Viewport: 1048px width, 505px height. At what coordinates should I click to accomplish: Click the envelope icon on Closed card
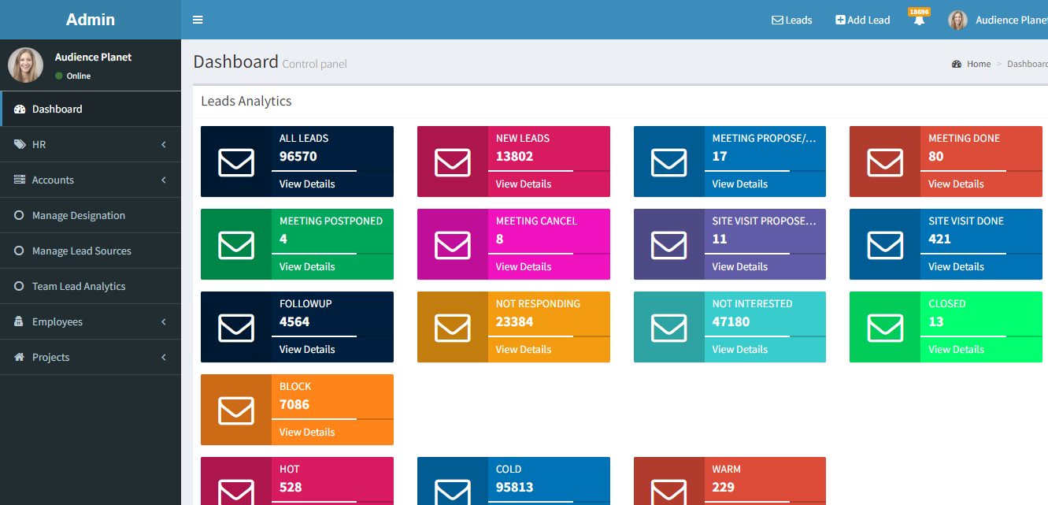(x=885, y=328)
